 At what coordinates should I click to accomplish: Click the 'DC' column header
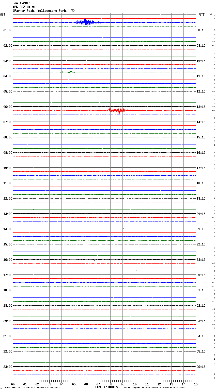click(211, 14)
